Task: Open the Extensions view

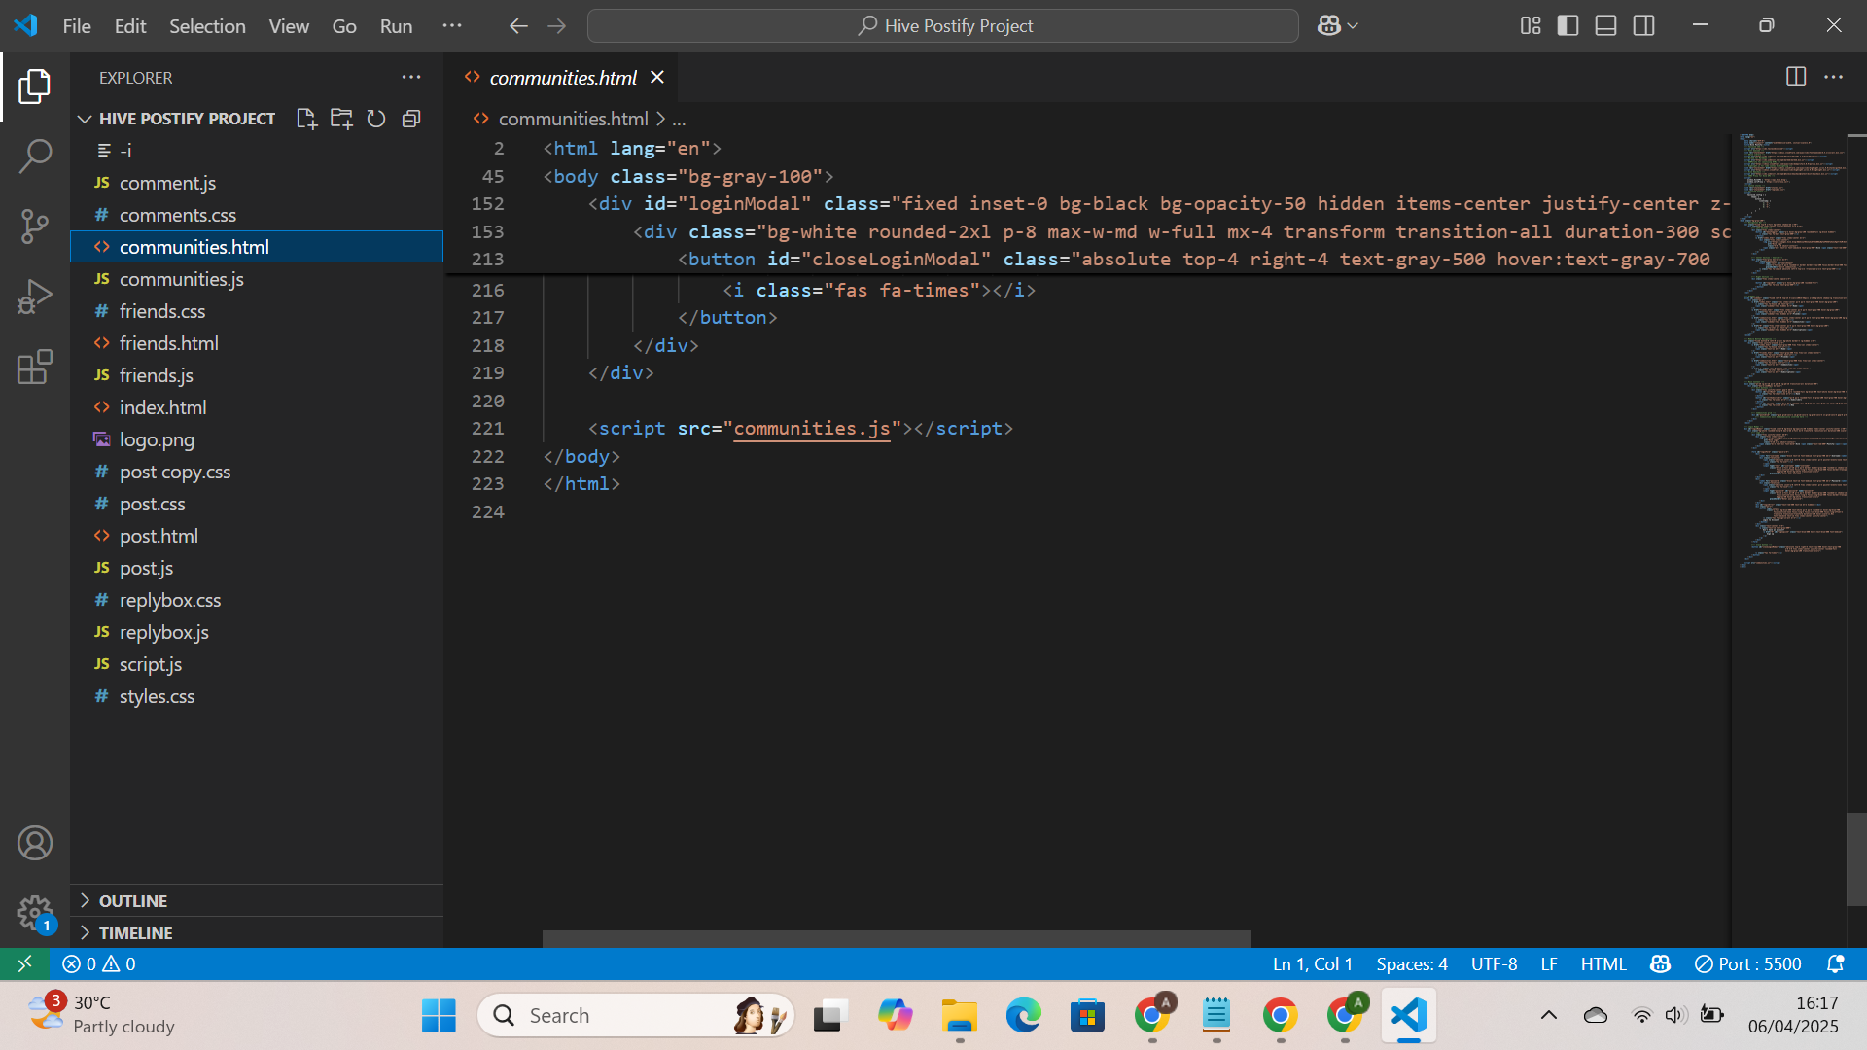Action: coord(35,367)
